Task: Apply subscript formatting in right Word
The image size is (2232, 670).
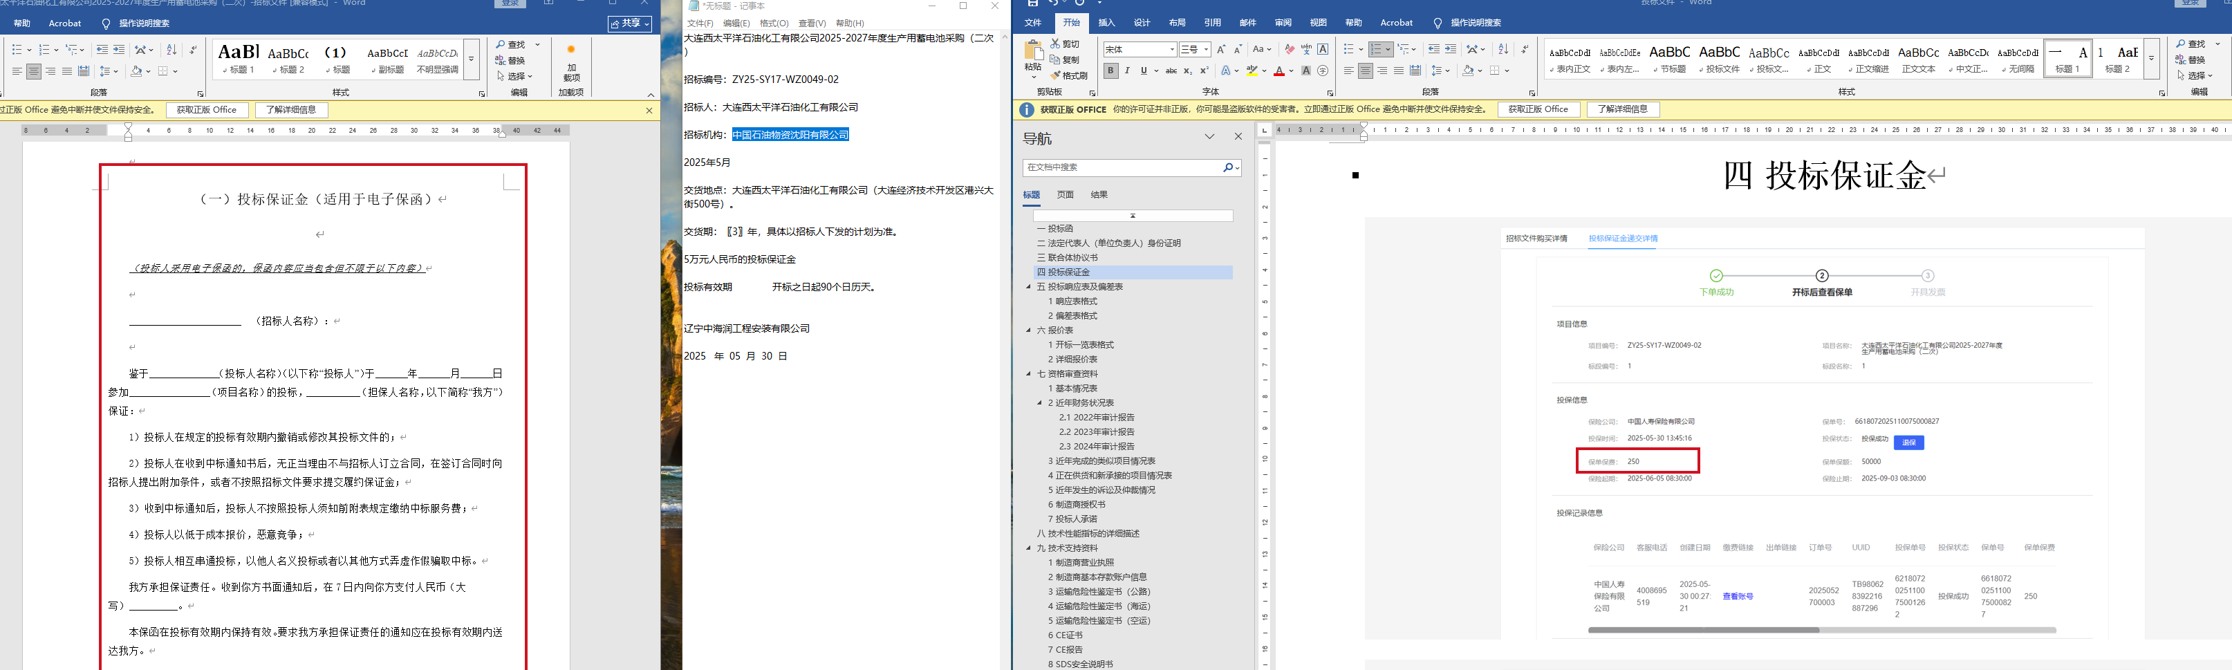Action: [1188, 71]
